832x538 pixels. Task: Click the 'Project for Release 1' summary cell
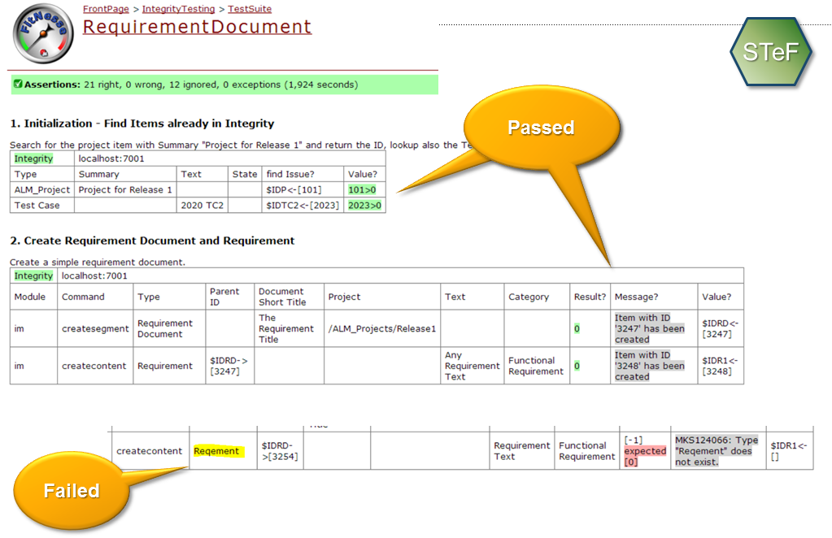tap(125, 189)
